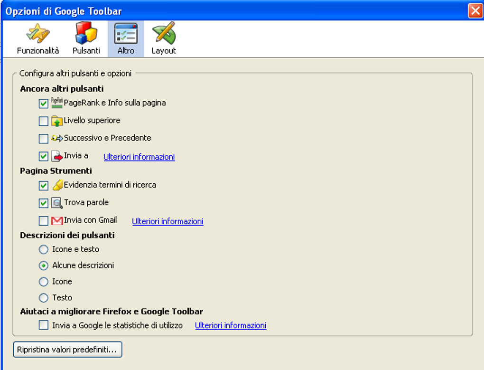This screenshot has width=484, height=370.
Task: Switch to the Funzionalità tab label
Action: [37, 51]
